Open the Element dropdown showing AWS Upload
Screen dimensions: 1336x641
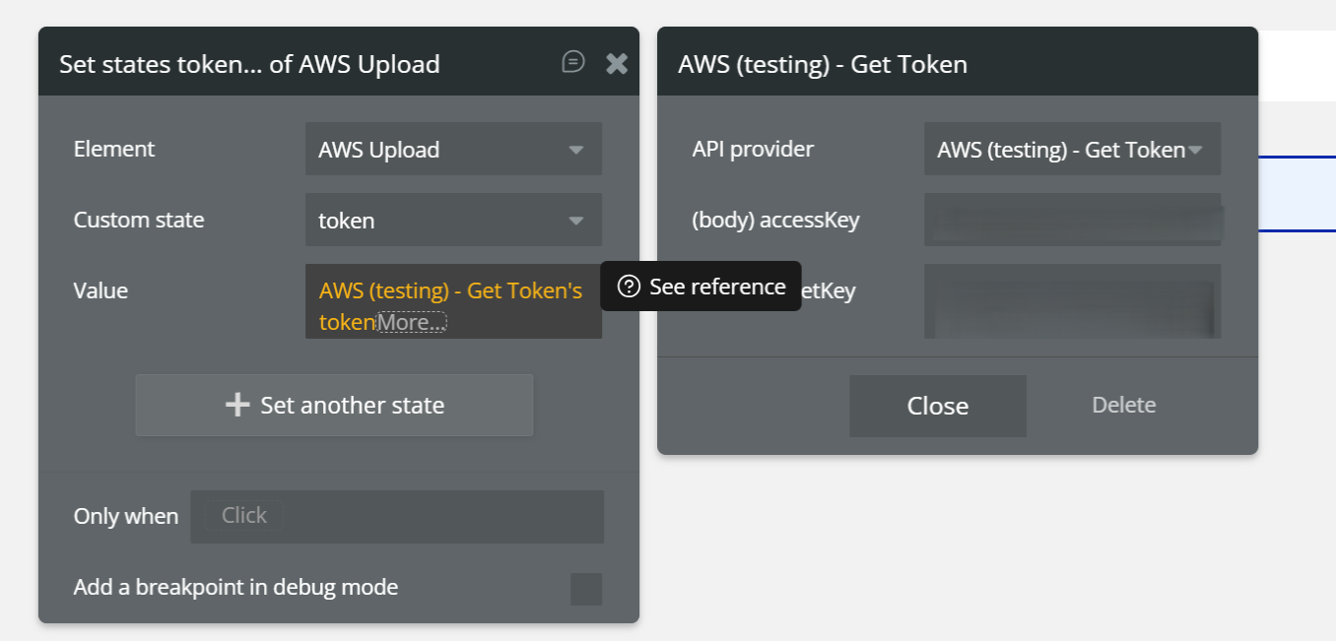click(x=453, y=150)
